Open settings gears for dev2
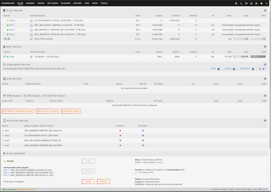 tap(143, 136)
